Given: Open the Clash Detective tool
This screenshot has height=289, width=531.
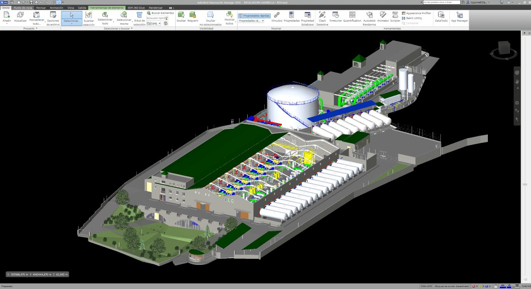Looking at the screenshot, I should coord(322,18).
